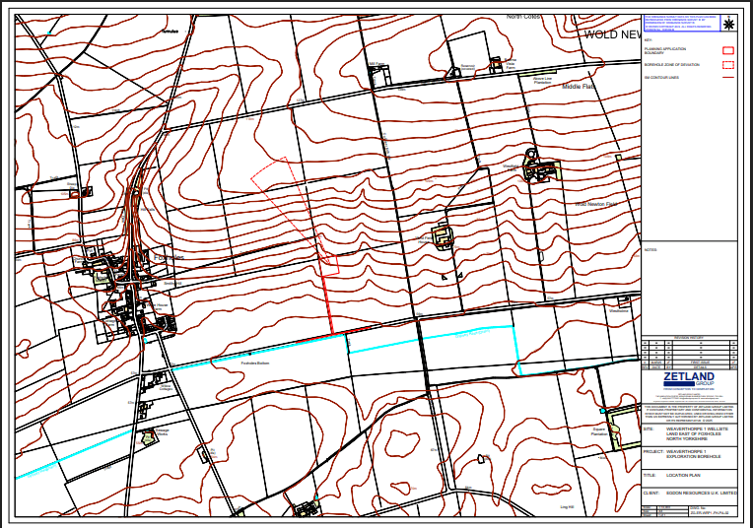Click the solid red planning boundary legend box
753x528 pixels.
pos(728,48)
